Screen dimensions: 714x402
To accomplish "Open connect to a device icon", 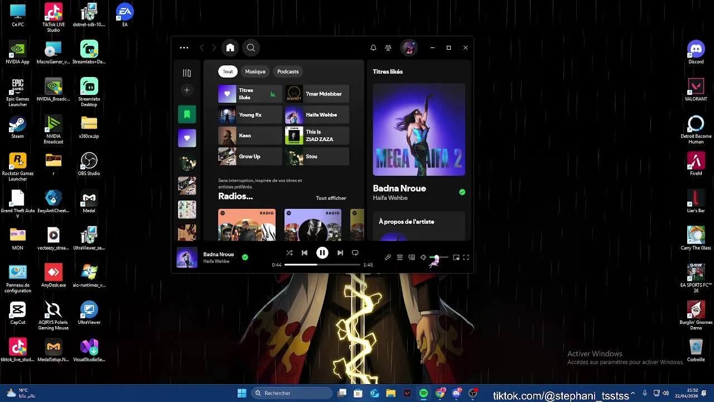I will click(412, 257).
